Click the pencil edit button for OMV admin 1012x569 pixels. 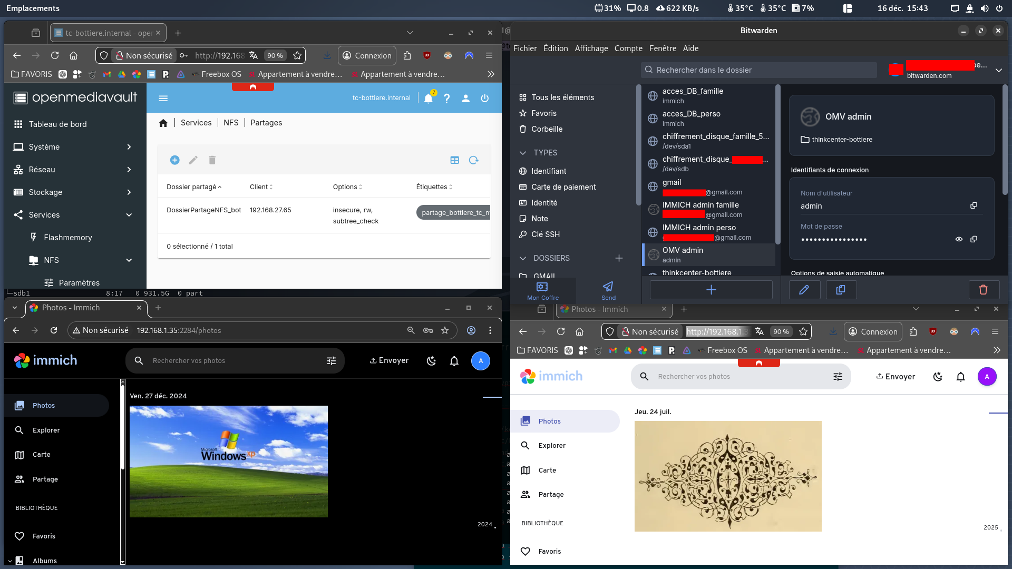coord(804,290)
